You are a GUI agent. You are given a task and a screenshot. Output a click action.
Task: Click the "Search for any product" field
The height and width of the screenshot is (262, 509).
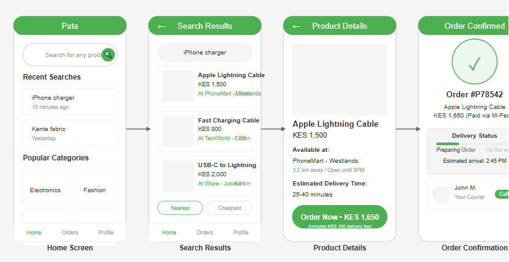67,55
